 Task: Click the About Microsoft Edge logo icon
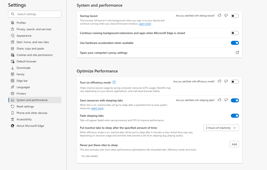13,126
